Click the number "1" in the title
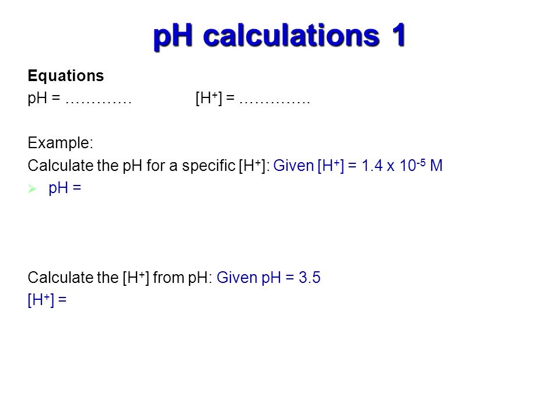This screenshot has height=420, width=560. [398, 35]
